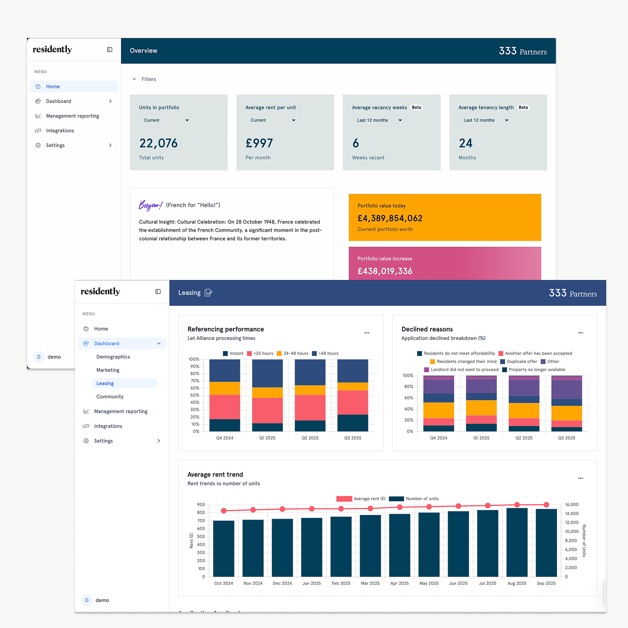Select Marketing in Dashboard submenu
Image resolution: width=628 pixels, height=628 pixels.
click(108, 370)
